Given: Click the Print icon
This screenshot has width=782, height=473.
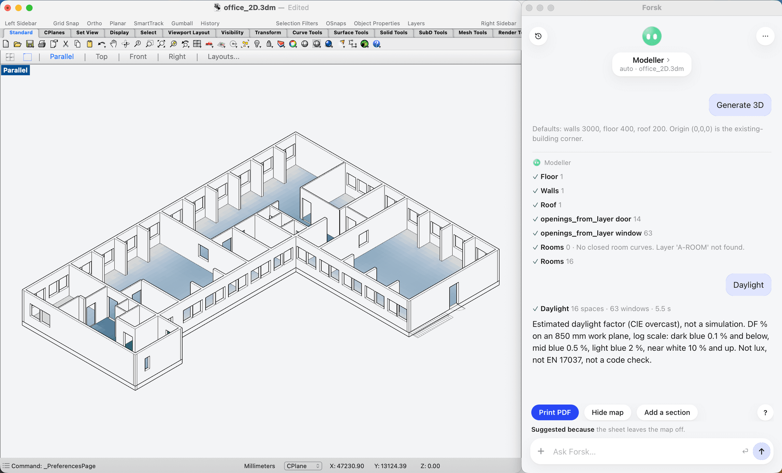Looking at the screenshot, I should point(42,44).
